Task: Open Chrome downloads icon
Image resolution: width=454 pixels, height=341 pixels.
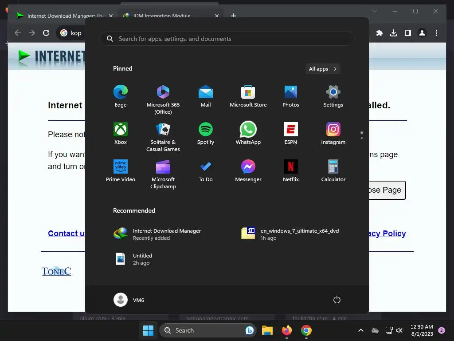Action: pos(394,33)
